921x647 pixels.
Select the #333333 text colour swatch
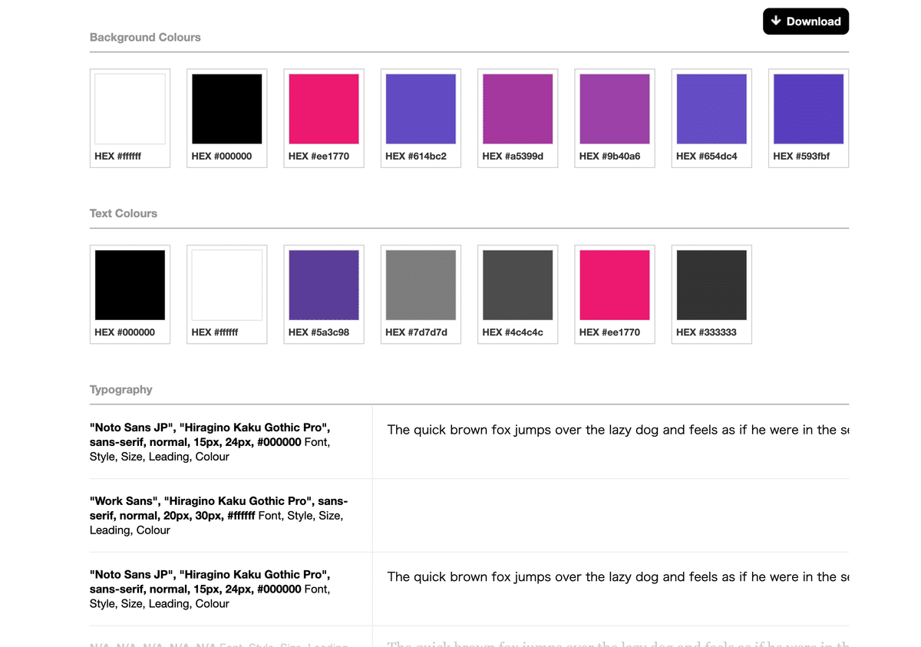[711, 285]
